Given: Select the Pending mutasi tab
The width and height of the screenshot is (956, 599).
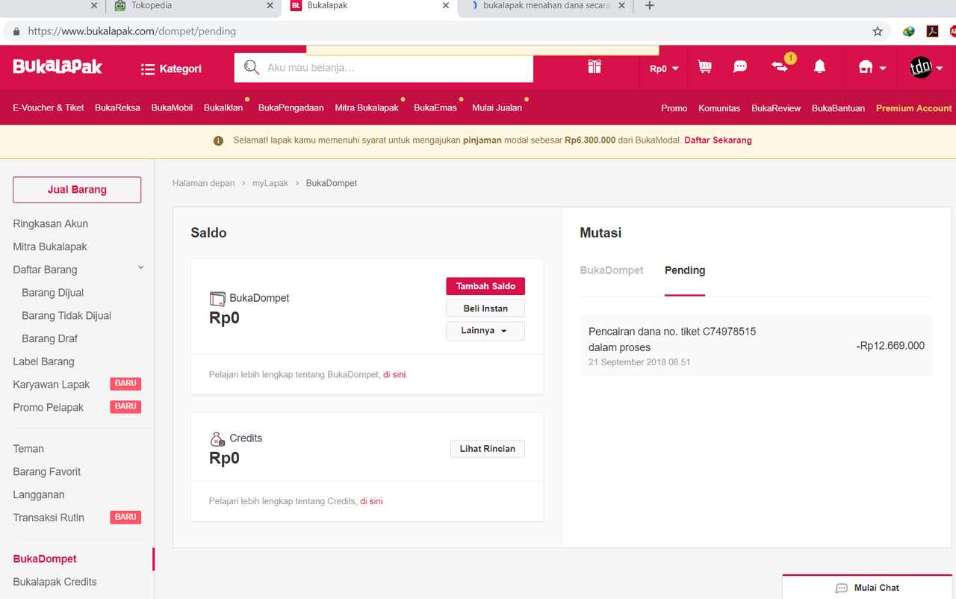Looking at the screenshot, I should pyautogui.click(x=685, y=270).
